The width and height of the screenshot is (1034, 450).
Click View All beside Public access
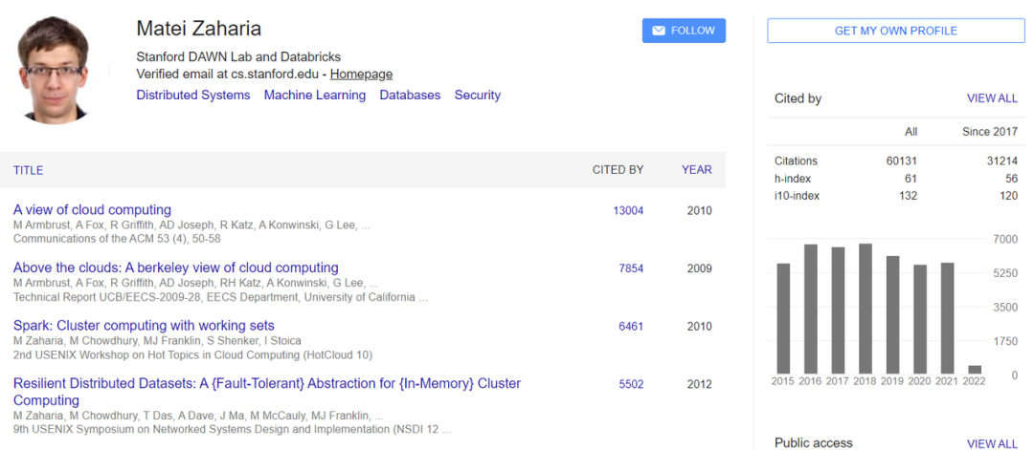click(x=992, y=443)
